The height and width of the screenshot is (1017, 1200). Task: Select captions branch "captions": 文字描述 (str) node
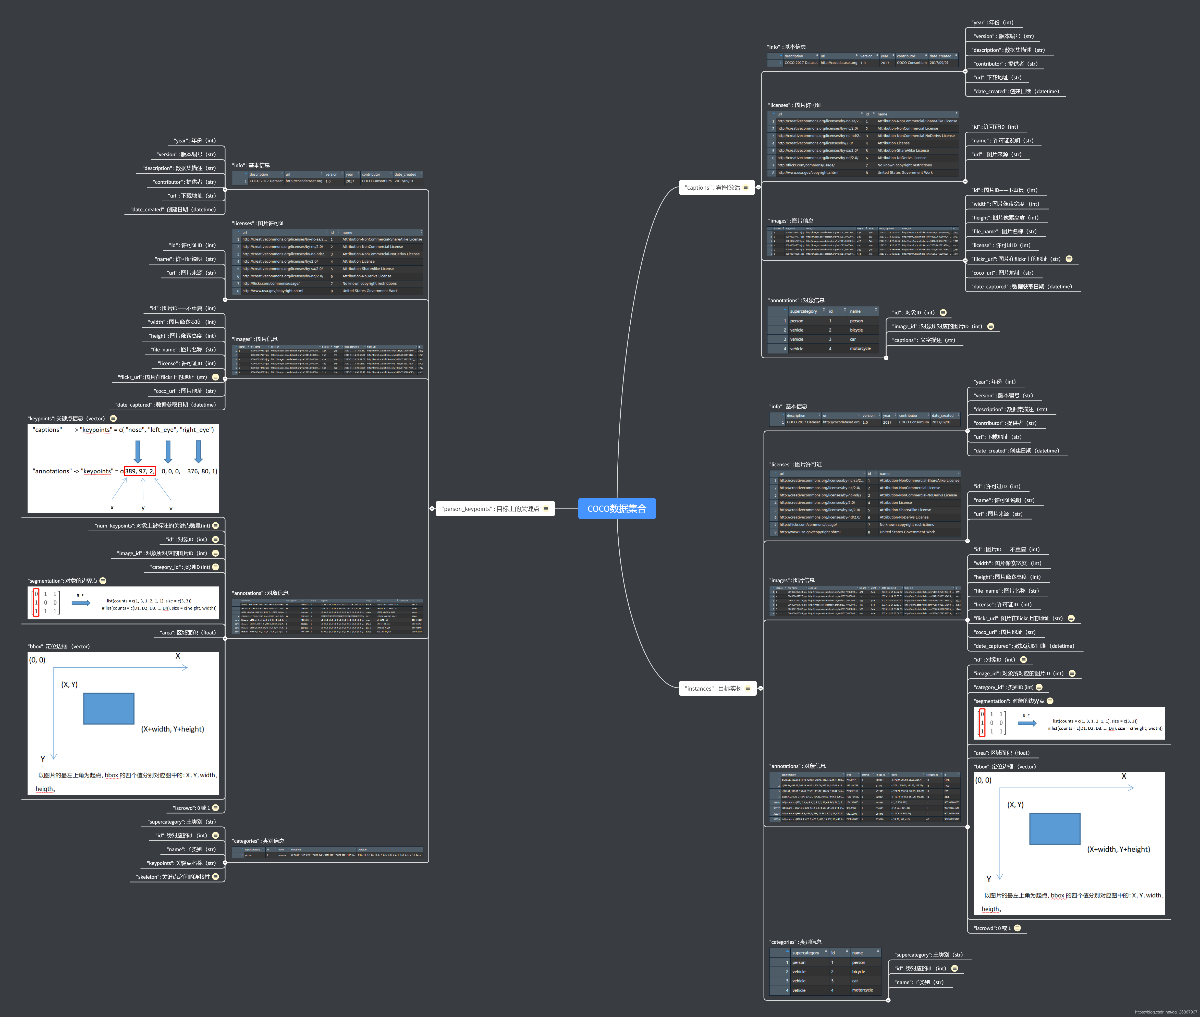tap(924, 340)
